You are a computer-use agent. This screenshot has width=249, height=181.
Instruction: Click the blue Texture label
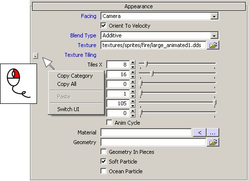coord(87,45)
